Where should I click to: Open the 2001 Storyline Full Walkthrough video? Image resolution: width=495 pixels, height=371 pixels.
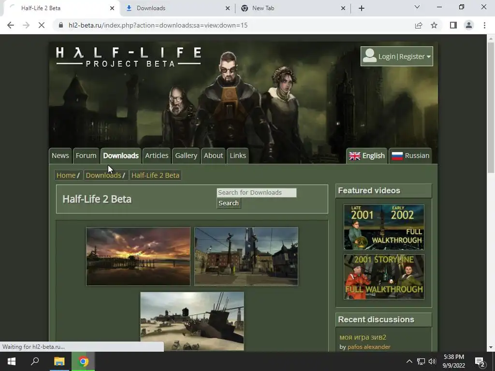tap(384, 277)
